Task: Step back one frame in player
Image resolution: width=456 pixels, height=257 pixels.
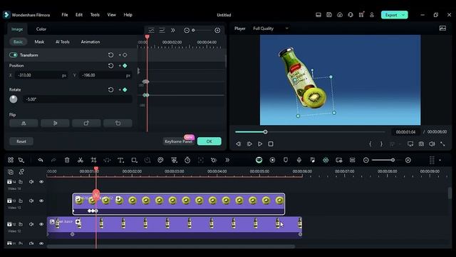Action: pos(238,144)
